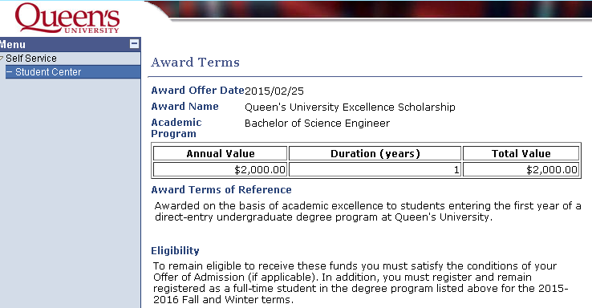Image resolution: width=592 pixels, height=308 pixels.
Task: Click the Menu header title
Action: (13, 45)
